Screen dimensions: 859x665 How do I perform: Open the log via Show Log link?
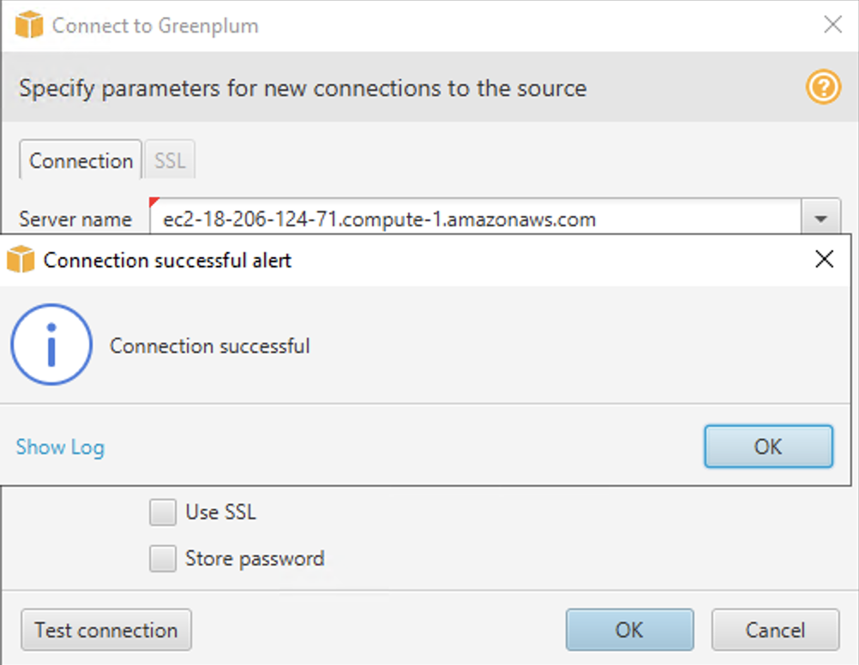[x=59, y=446]
